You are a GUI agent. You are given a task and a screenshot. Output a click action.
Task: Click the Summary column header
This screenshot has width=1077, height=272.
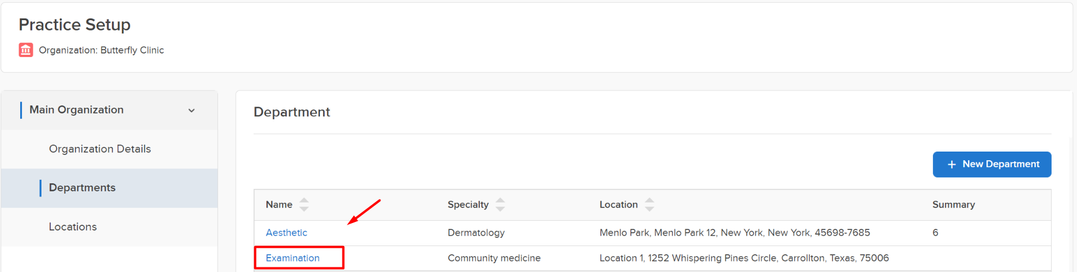pos(953,205)
